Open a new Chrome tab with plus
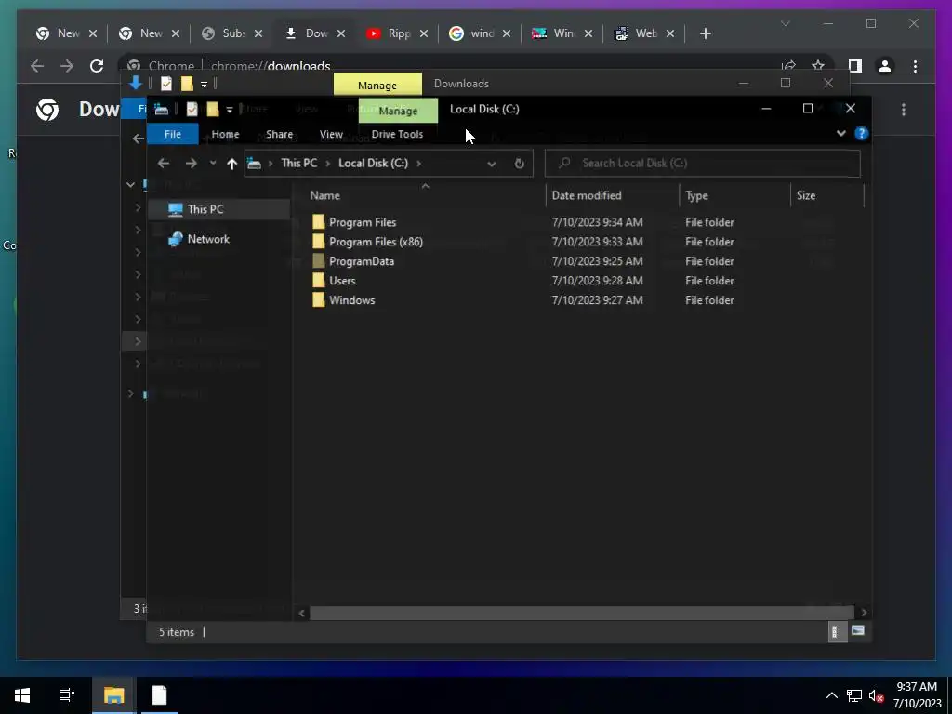The image size is (952, 714). click(x=705, y=33)
